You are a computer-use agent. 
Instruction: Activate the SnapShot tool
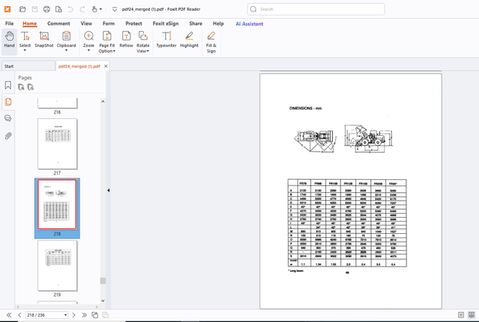(44, 39)
